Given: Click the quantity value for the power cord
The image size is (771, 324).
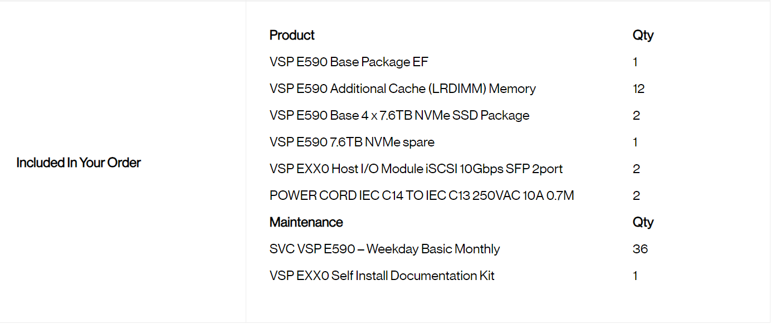Looking at the screenshot, I should pyautogui.click(x=636, y=195).
